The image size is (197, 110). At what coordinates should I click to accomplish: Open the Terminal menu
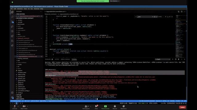[x=37, y=9]
